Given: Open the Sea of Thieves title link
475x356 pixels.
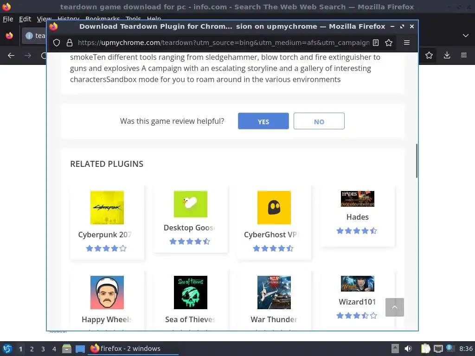Looking at the screenshot, I should [x=190, y=319].
